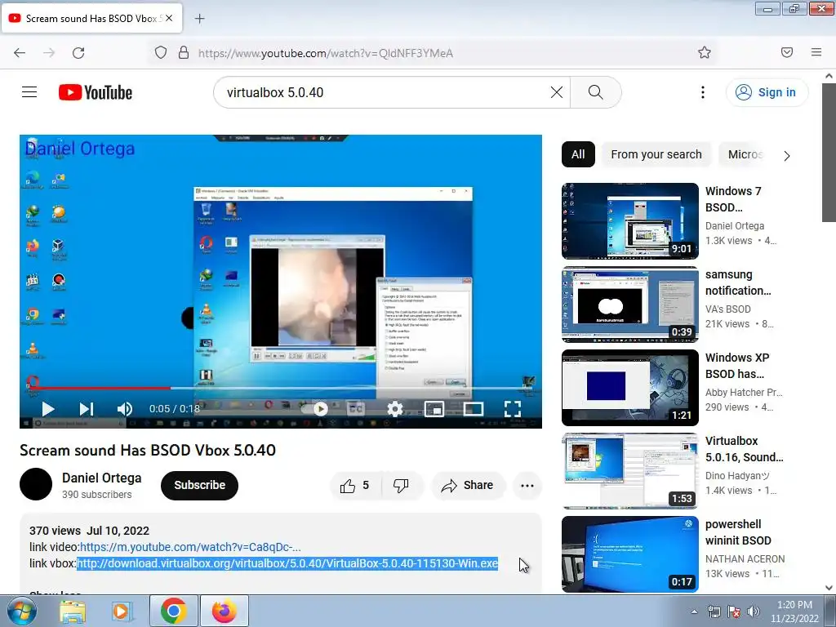Subscribe to Daniel Ortega channel

(x=199, y=485)
